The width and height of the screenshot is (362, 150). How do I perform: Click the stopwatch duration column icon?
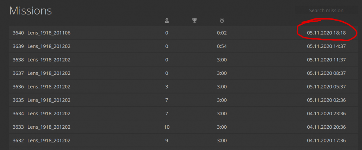(x=222, y=21)
